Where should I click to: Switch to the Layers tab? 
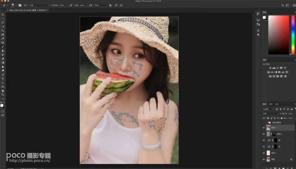[x=264, y=104]
